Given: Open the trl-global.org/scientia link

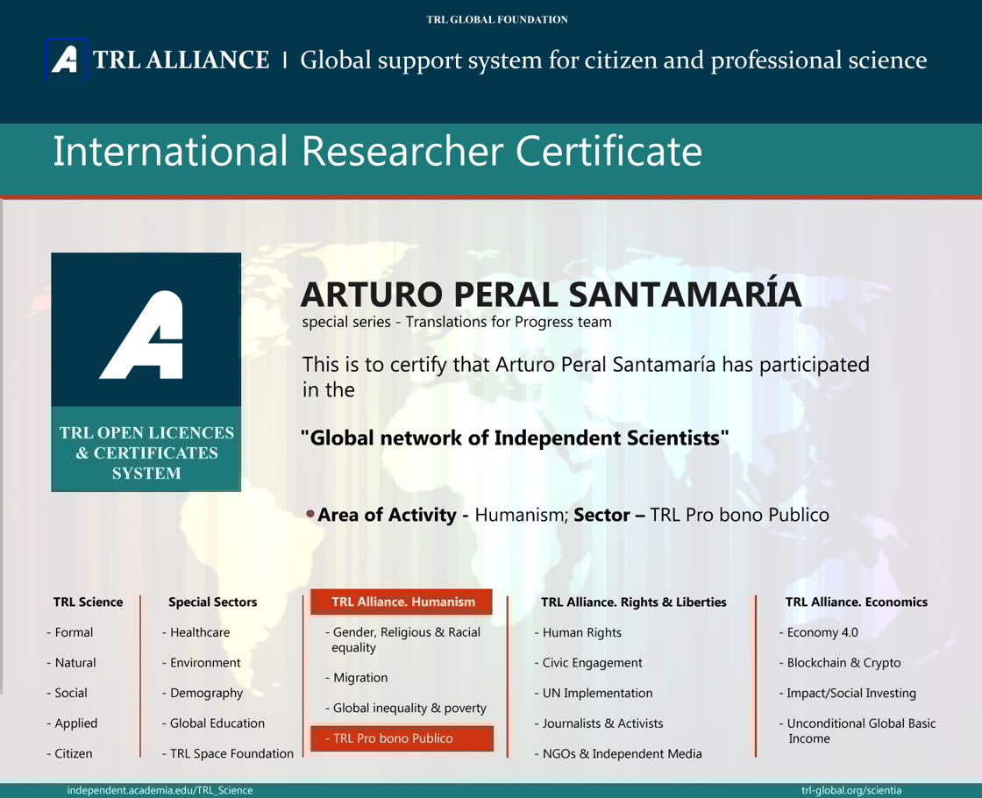Looking at the screenshot, I should click(x=850, y=790).
